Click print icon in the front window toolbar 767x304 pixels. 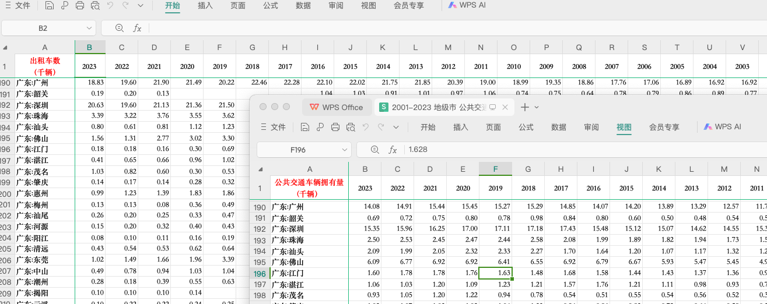point(335,127)
